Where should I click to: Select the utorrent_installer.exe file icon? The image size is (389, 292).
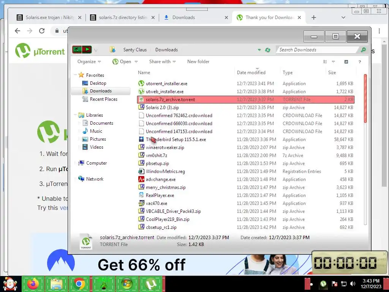coord(141,83)
